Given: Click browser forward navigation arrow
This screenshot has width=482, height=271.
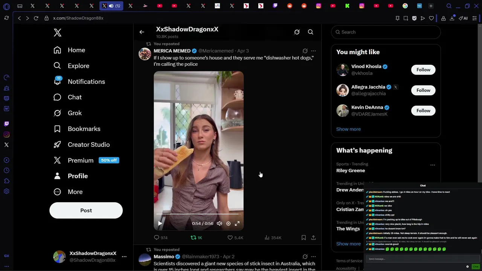Looking at the screenshot, I should [27, 18].
